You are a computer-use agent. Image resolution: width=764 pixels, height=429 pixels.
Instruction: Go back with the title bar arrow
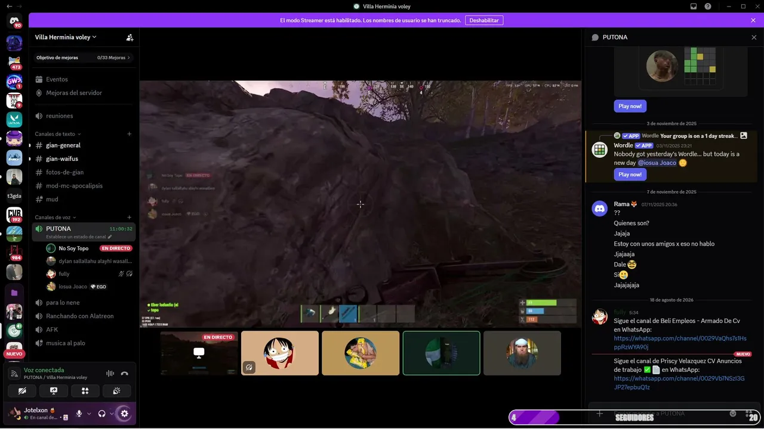coord(8,6)
